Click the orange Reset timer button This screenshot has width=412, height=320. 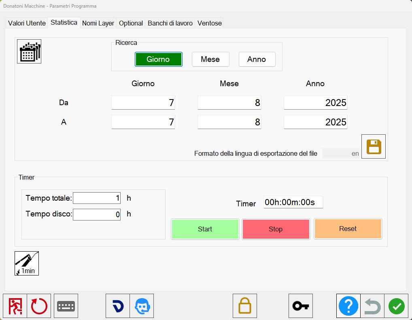pyautogui.click(x=348, y=229)
